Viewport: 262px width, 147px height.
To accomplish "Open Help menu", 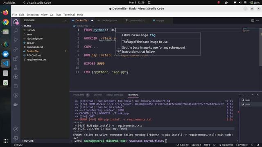I will (x=80, y=15).
